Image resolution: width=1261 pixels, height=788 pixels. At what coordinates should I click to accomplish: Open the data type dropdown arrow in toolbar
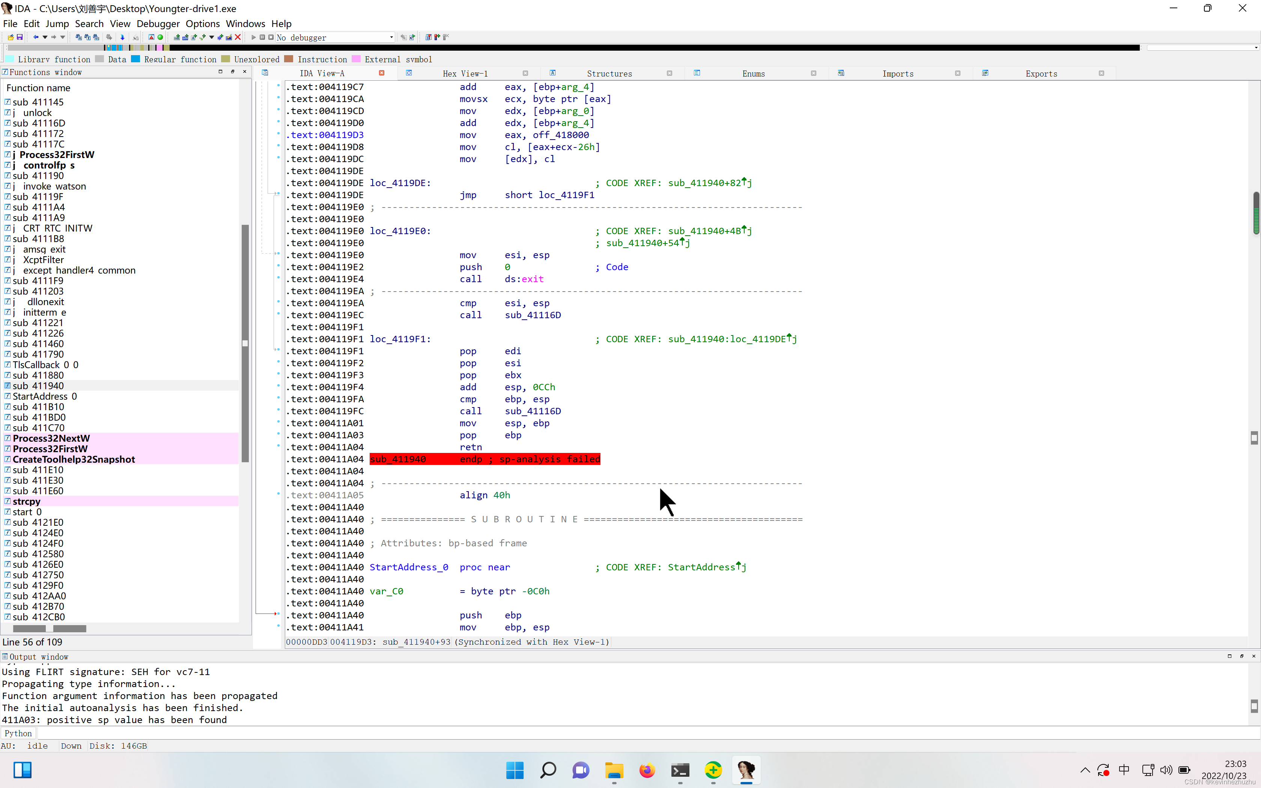point(211,37)
